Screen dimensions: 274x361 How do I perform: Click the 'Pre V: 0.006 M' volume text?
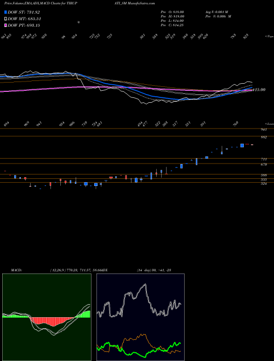click(218, 16)
